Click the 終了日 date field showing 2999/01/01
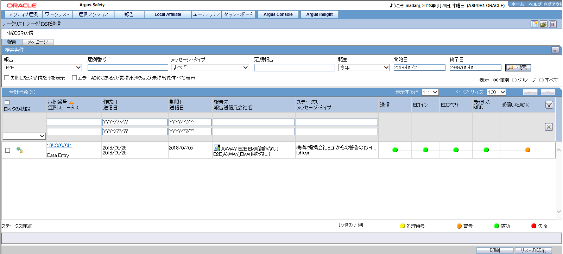 (475, 68)
